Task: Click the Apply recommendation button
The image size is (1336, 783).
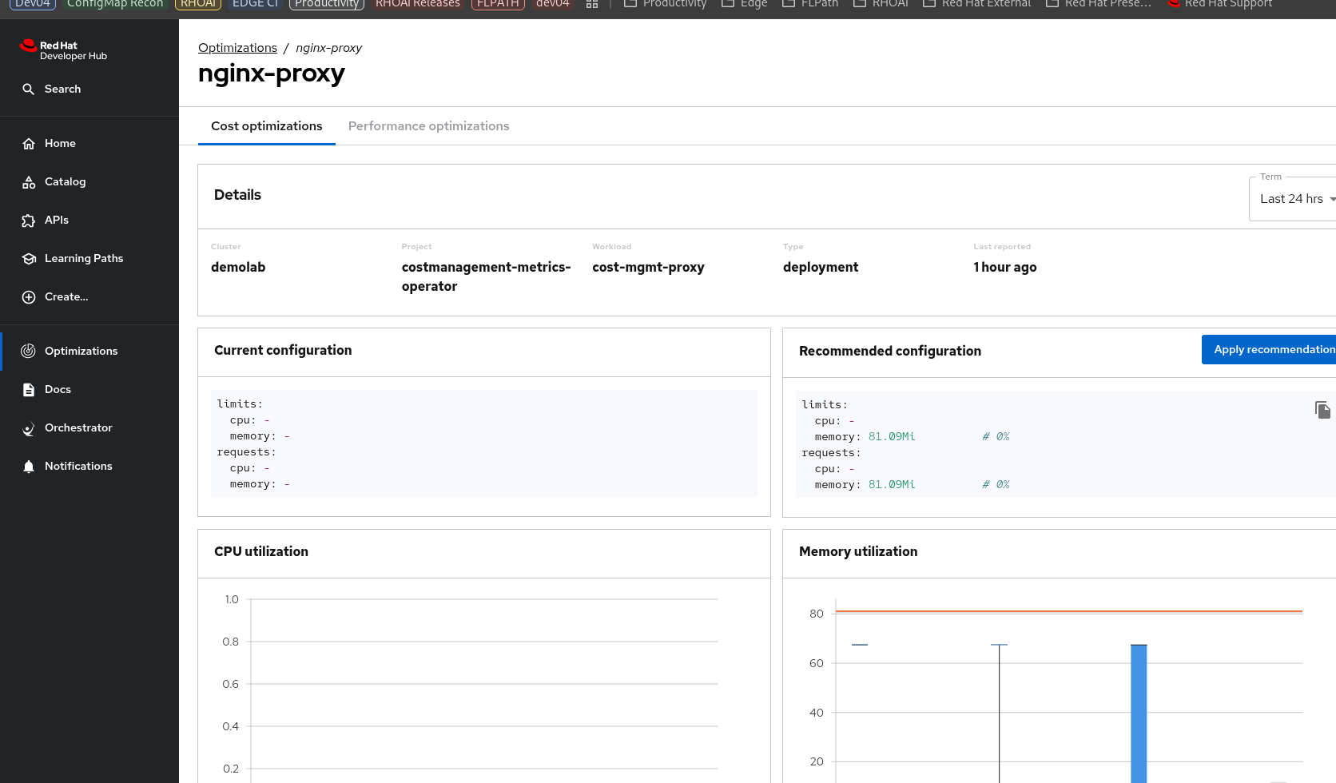Action: click(1272, 350)
